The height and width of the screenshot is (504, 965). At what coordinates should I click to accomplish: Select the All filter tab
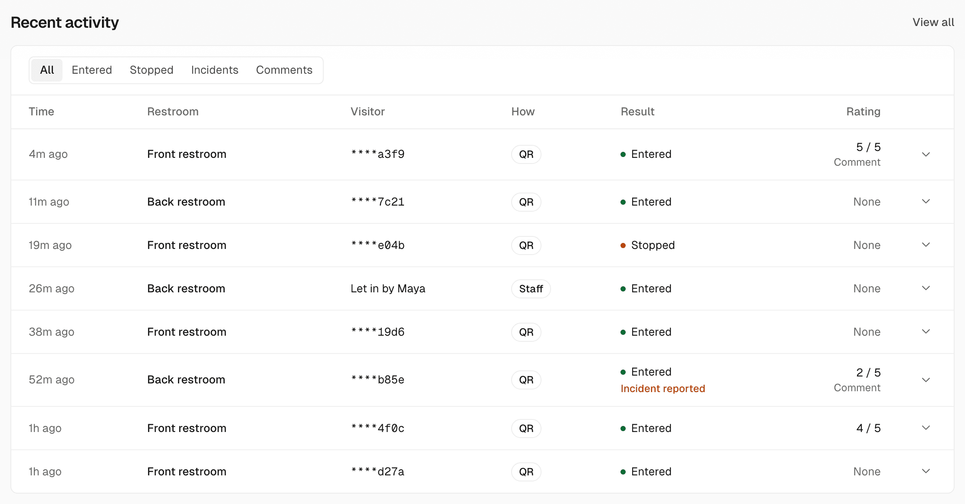click(x=47, y=70)
